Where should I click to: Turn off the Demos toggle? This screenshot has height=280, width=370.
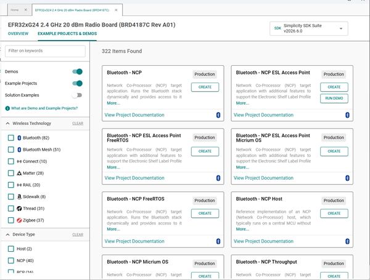click(78, 71)
